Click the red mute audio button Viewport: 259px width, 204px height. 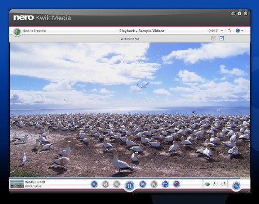point(176,184)
